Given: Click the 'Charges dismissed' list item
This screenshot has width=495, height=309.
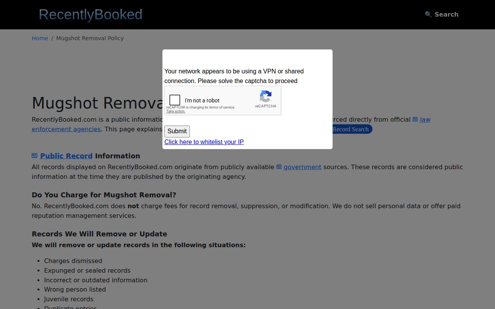Looking at the screenshot, I should [73, 261].
